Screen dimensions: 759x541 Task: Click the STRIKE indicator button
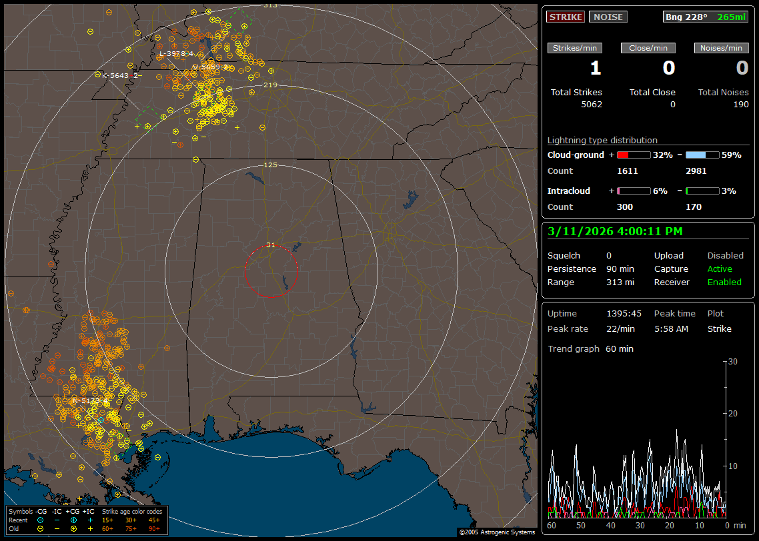[x=566, y=17]
